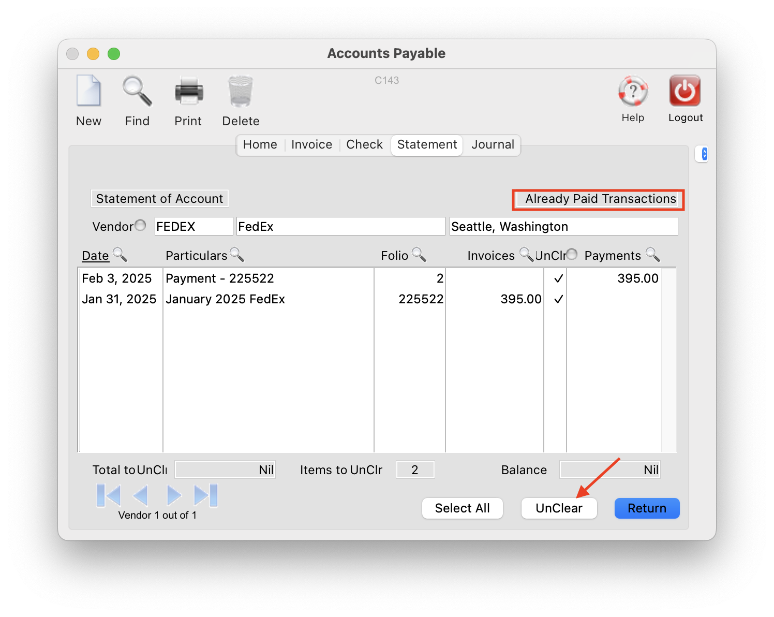Image resolution: width=774 pixels, height=617 pixels.
Task: Click the Select All button
Action: coord(463,508)
